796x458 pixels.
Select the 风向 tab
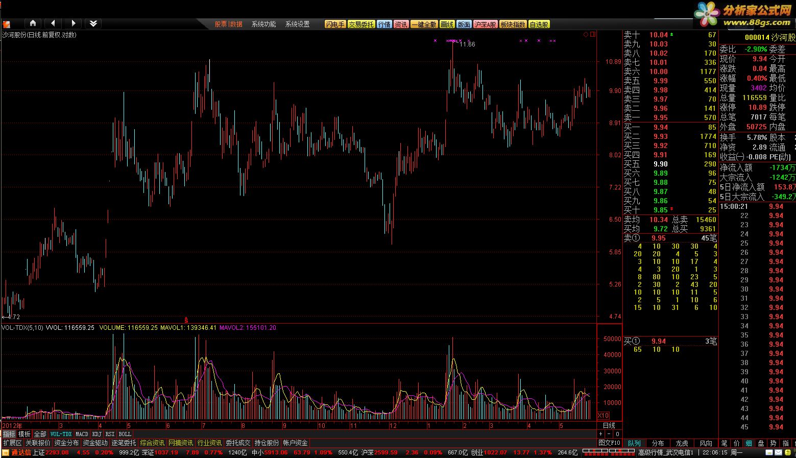[x=706, y=443]
